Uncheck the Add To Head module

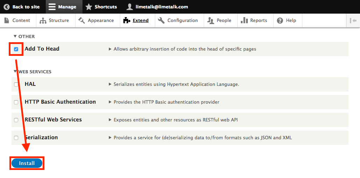pos(16,49)
